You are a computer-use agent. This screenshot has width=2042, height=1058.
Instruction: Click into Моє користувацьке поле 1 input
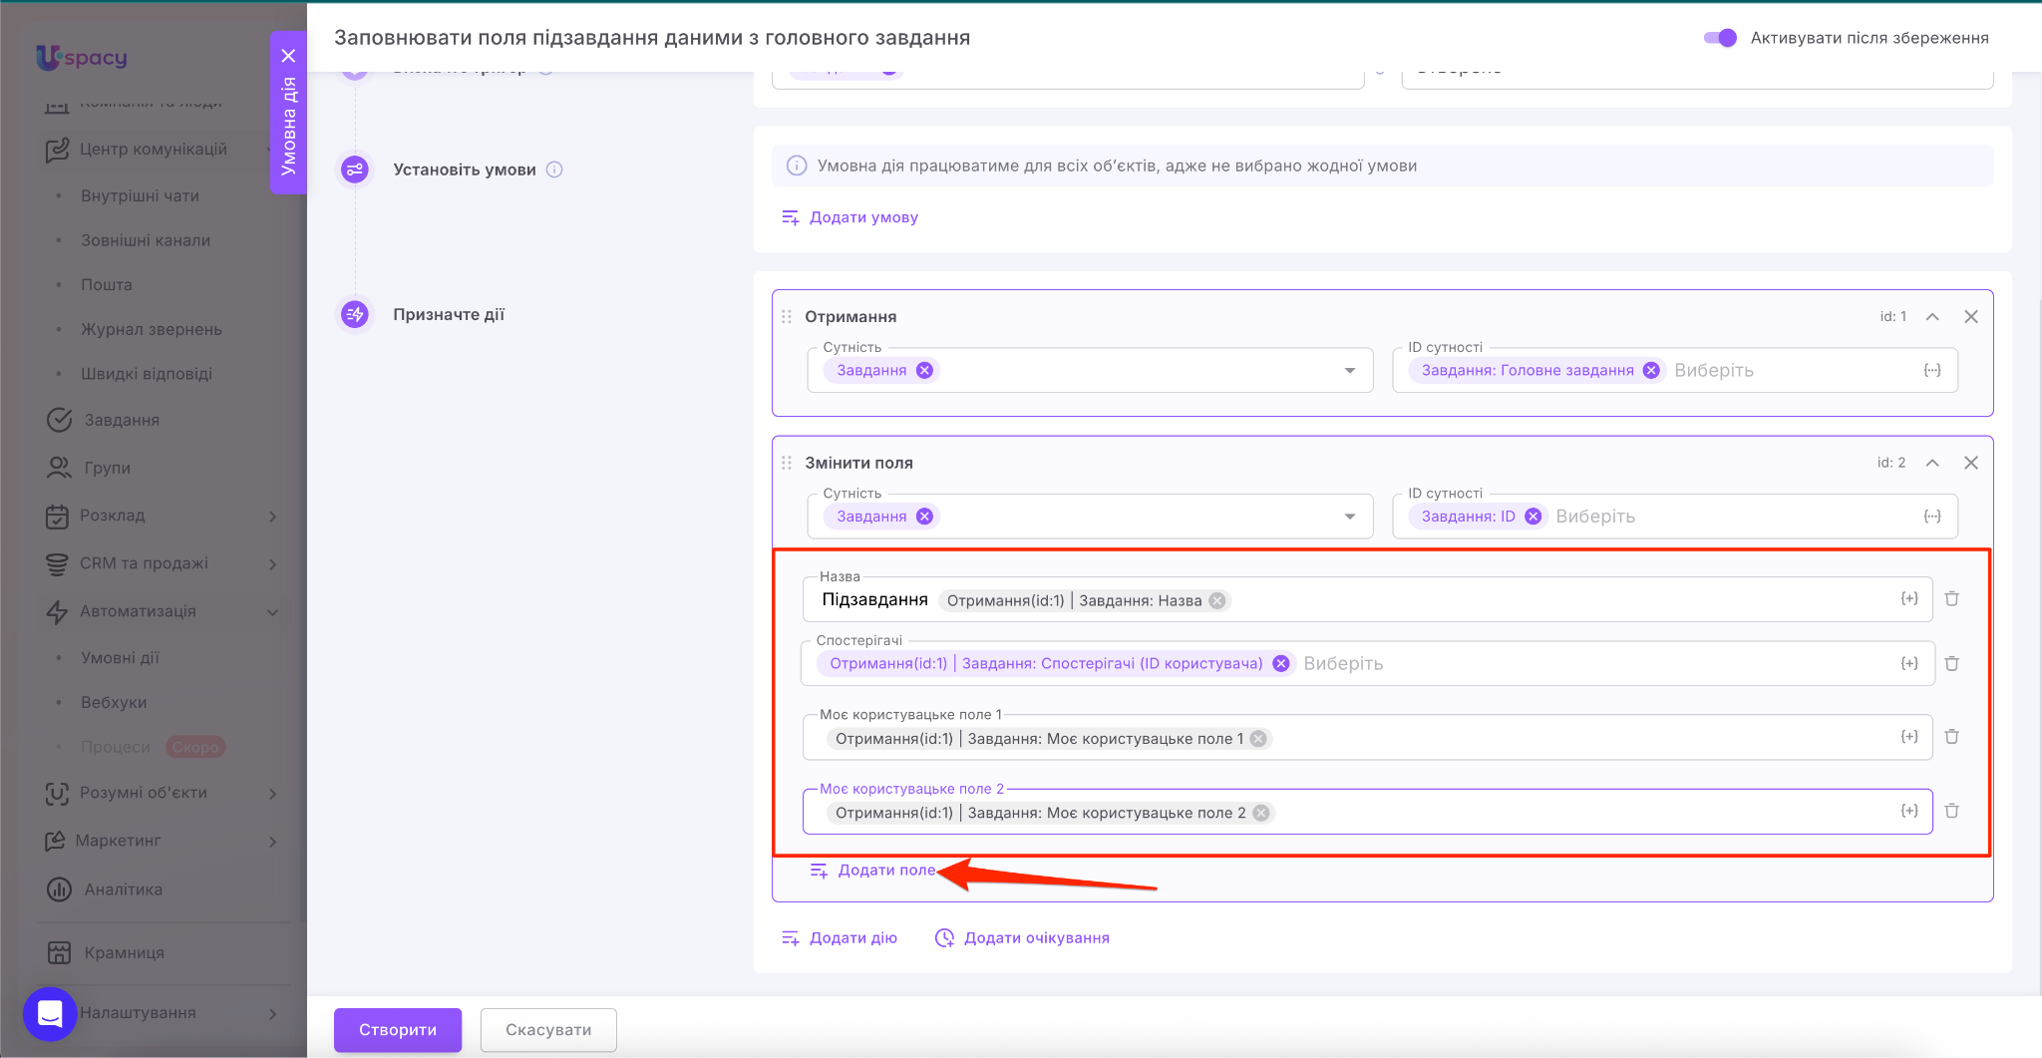coord(1575,739)
